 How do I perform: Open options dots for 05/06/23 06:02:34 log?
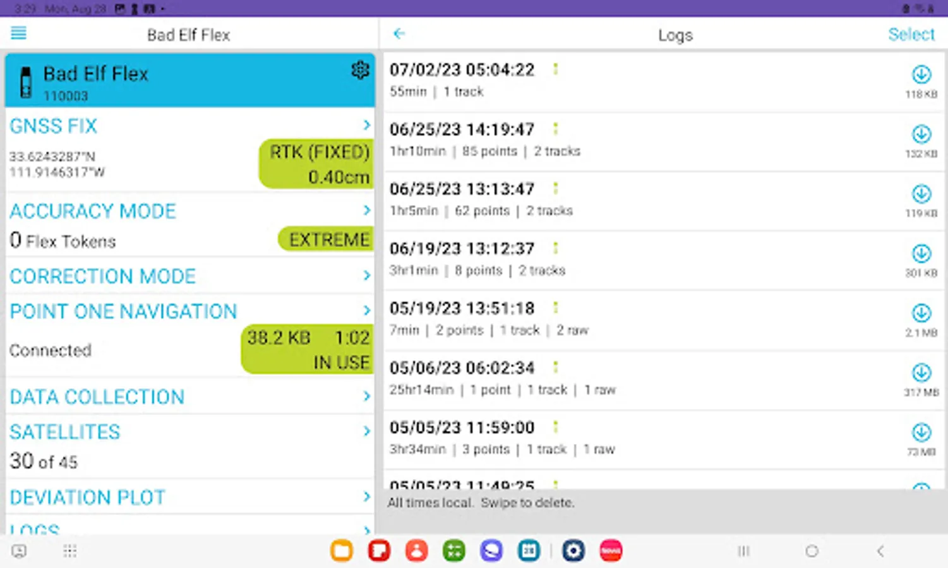coord(556,367)
